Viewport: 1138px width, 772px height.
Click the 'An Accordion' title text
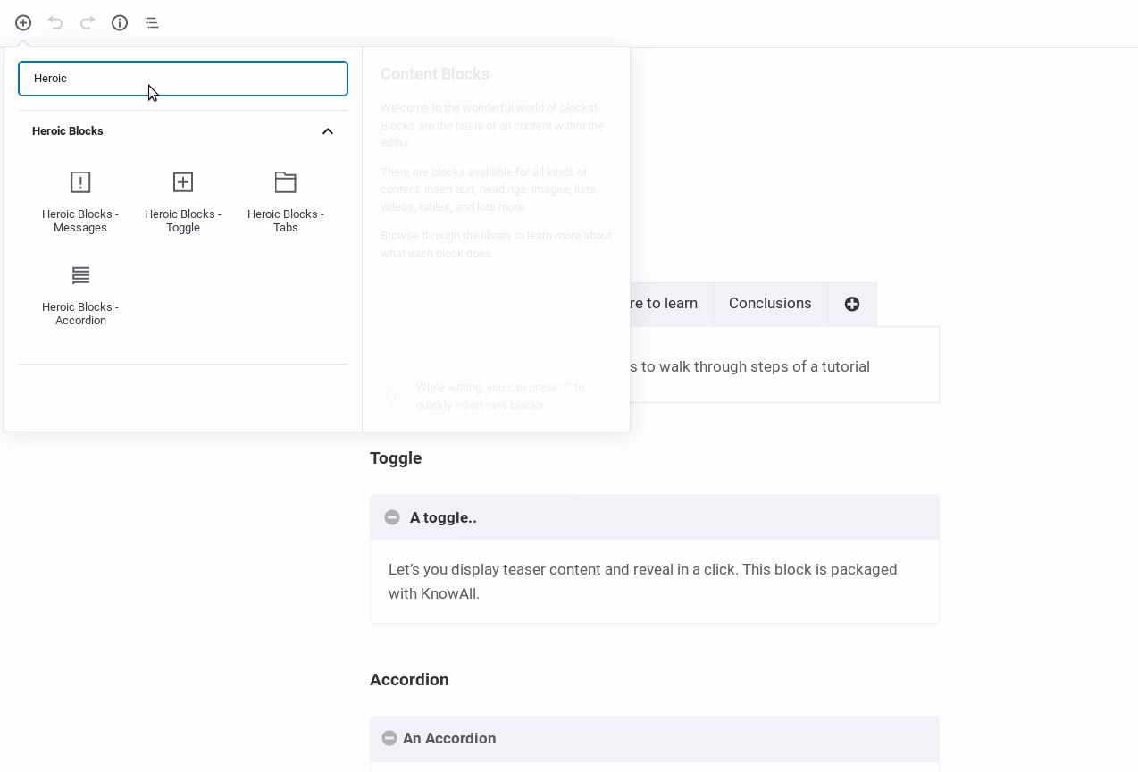449,738
